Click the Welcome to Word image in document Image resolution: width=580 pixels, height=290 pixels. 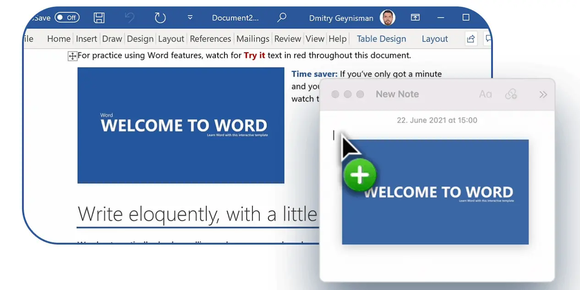181,125
